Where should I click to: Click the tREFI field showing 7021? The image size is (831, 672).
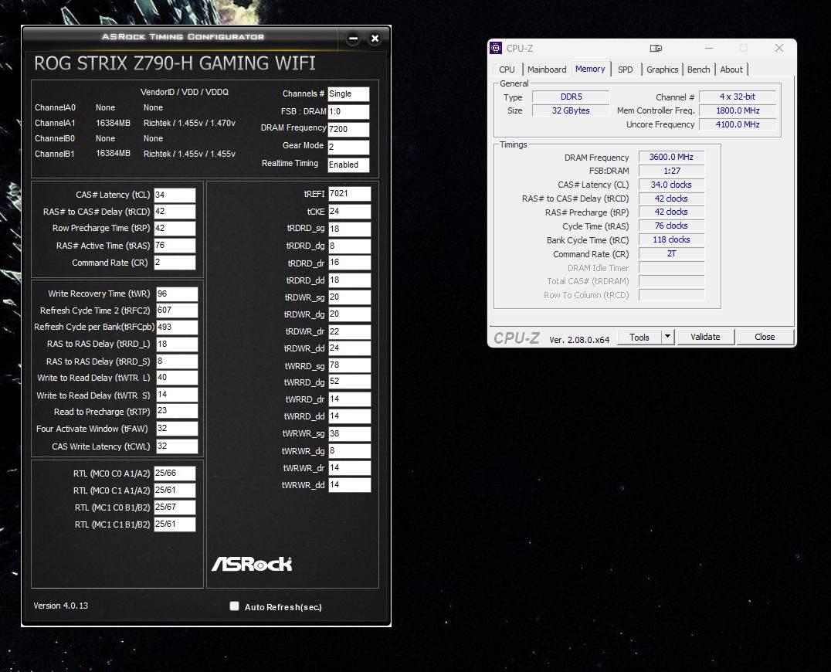(x=350, y=193)
